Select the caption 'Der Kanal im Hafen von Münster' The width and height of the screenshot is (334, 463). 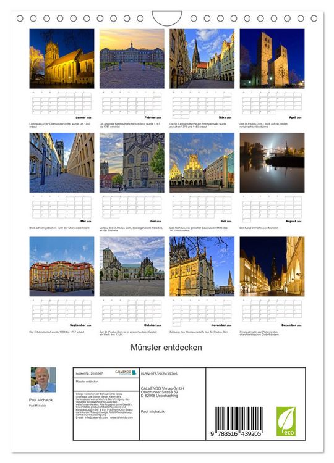(x=259, y=228)
